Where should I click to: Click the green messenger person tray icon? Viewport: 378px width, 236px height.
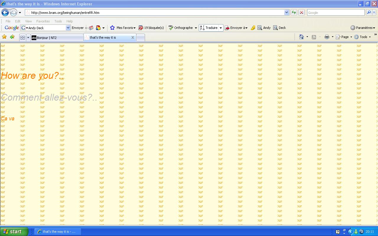pos(356,232)
